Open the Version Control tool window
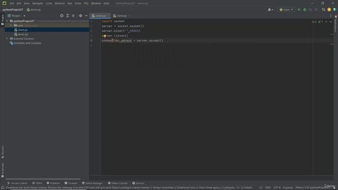The width and height of the screenshot is (338, 190). pyautogui.click(x=17, y=183)
